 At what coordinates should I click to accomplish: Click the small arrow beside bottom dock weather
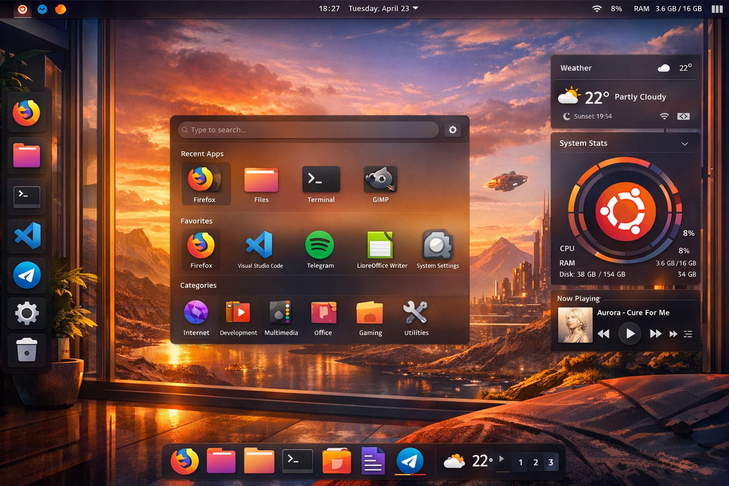click(x=501, y=459)
